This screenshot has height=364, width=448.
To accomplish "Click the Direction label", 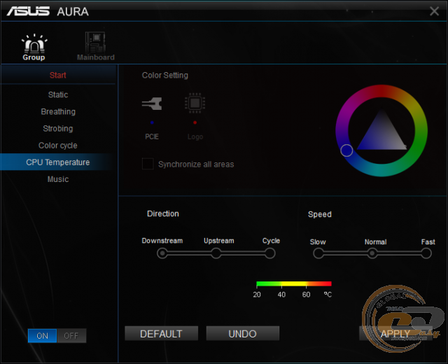I will coord(163,213).
